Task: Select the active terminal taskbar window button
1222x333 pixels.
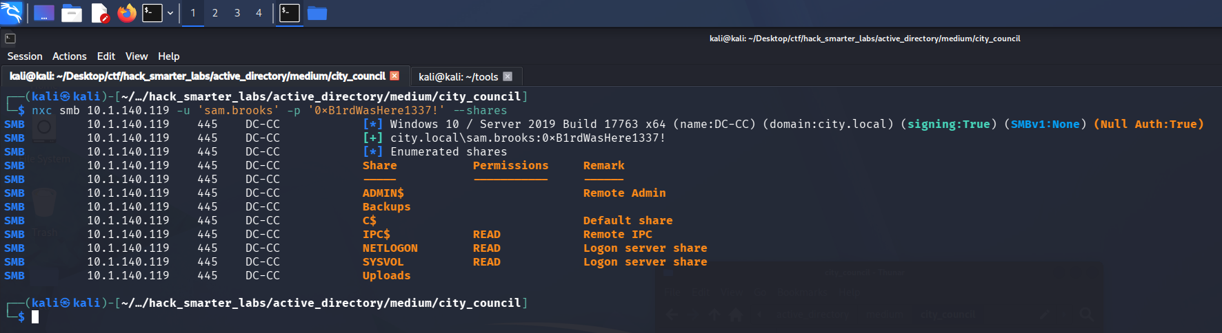Action: coord(290,13)
